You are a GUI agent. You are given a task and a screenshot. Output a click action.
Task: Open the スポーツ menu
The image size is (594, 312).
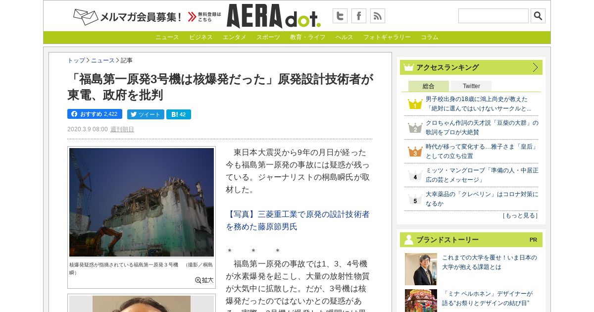(268, 37)
